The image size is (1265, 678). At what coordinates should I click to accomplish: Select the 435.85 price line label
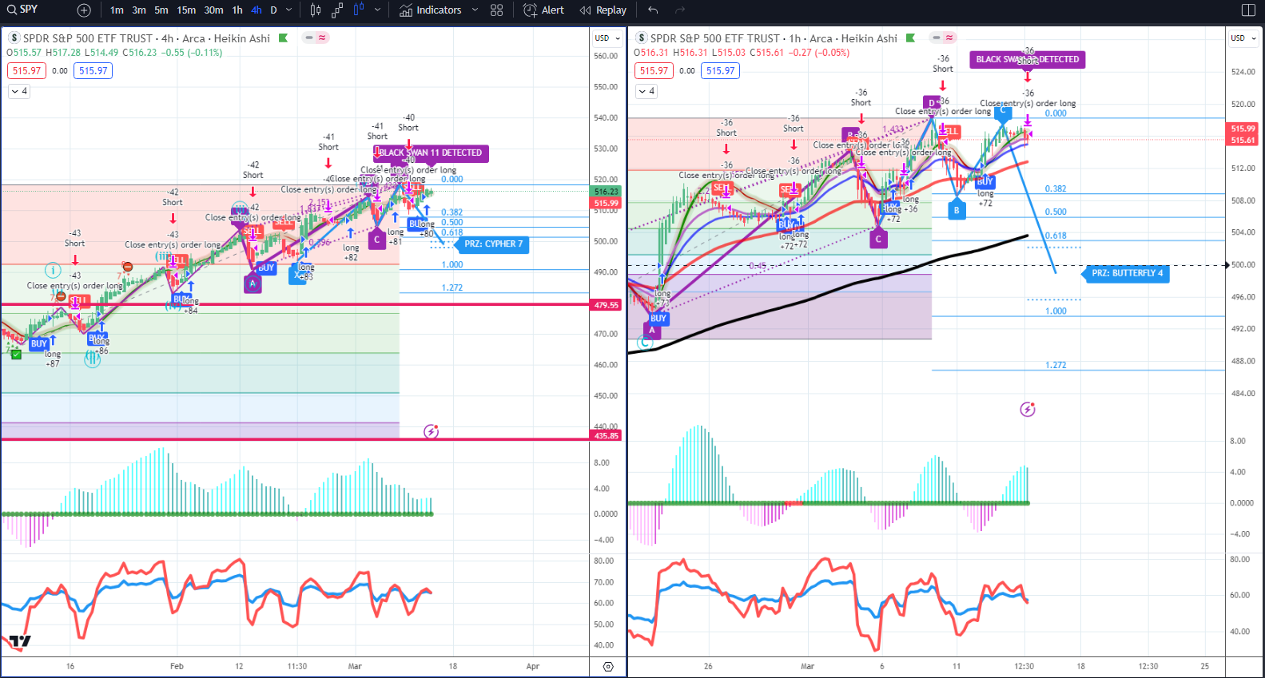607,436
